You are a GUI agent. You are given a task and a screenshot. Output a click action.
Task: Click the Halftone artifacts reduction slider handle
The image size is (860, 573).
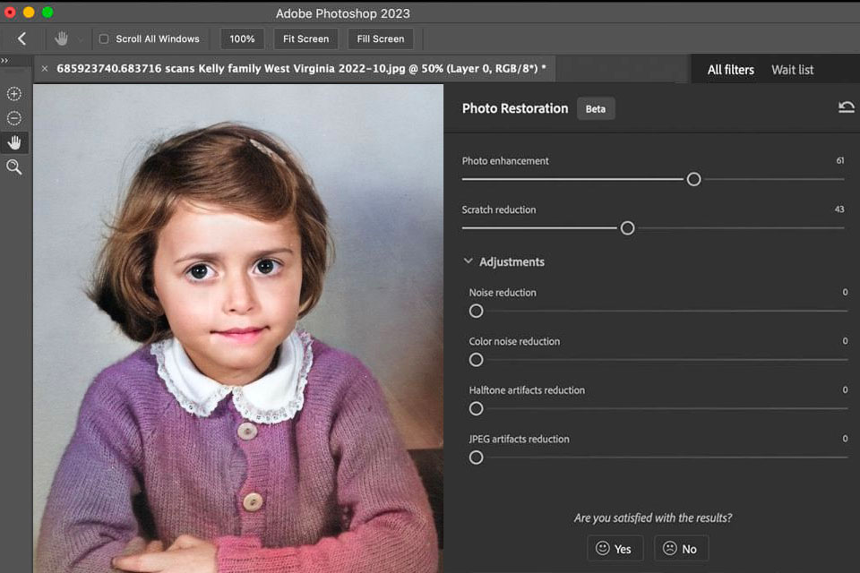(476, 408)
